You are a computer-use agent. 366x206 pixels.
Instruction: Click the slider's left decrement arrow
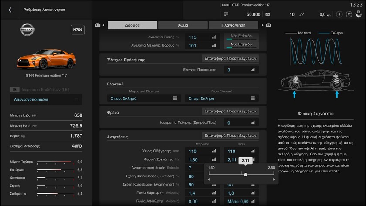click(x=208, y=179)
